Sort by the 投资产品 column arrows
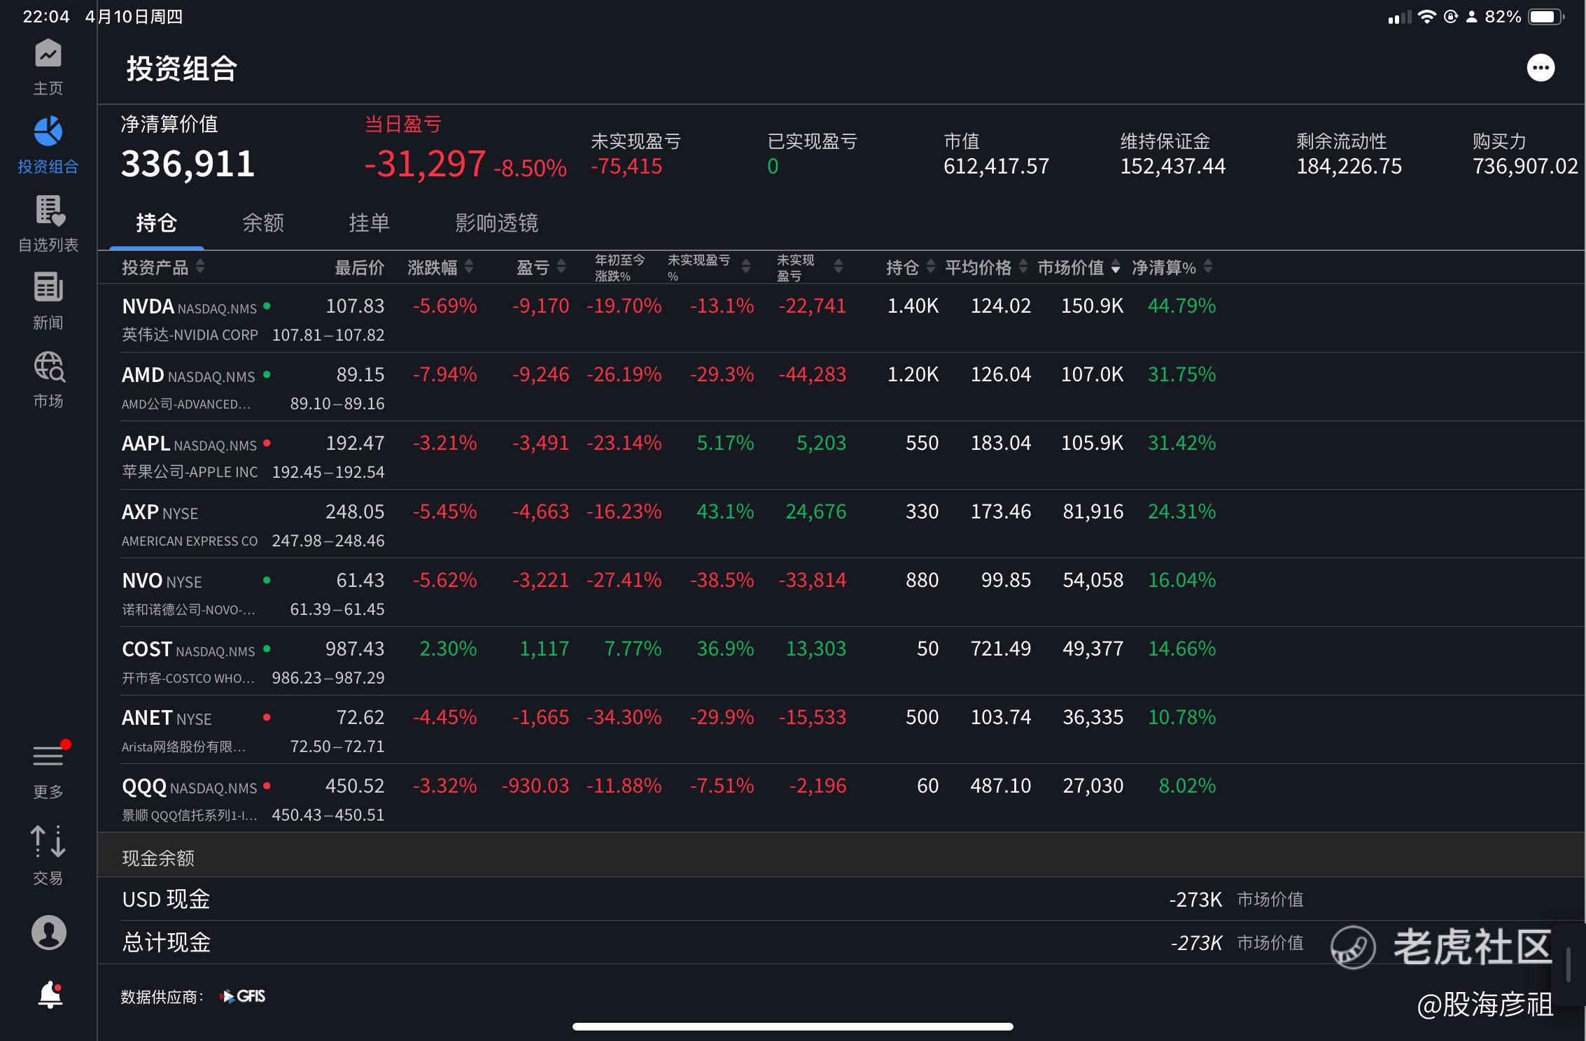The width and height of the screenshot is (1586, 1041). (x=200, y=267)
